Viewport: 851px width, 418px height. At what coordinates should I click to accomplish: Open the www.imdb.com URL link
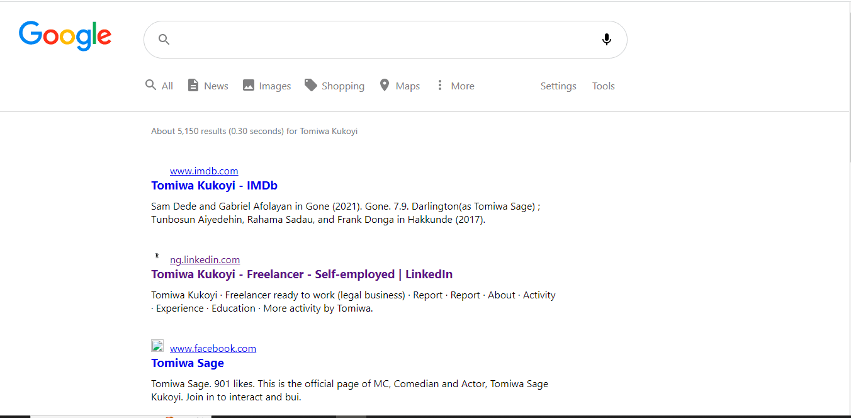tap(204, 171)
